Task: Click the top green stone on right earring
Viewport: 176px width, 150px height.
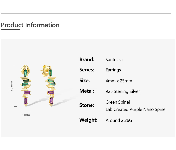Action: [x=50, y=72]
